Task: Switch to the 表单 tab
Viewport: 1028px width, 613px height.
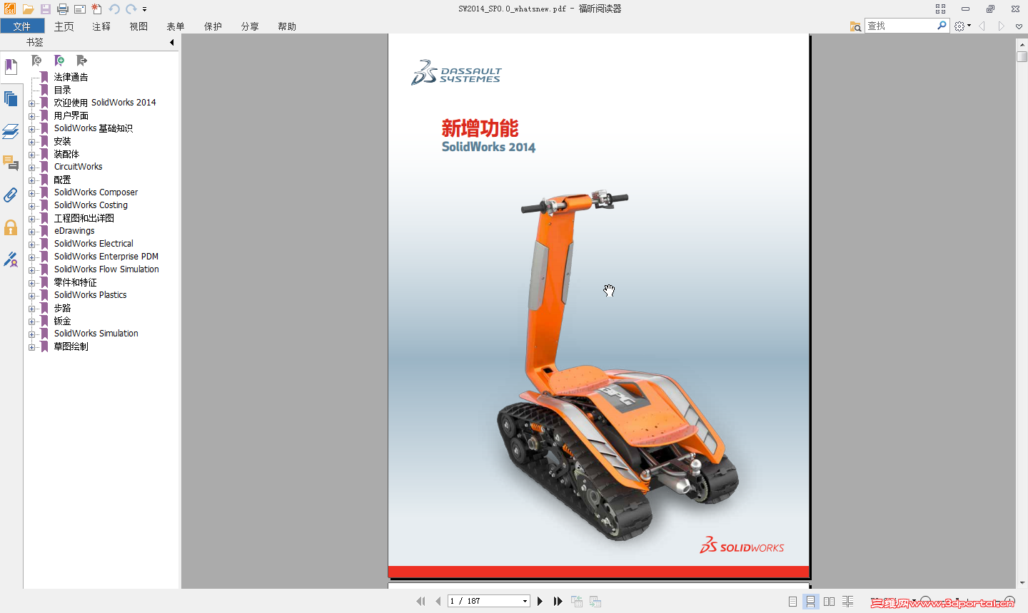Action: [x=176, y=26]
